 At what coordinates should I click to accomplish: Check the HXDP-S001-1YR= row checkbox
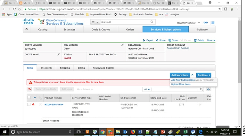point(29,104)
